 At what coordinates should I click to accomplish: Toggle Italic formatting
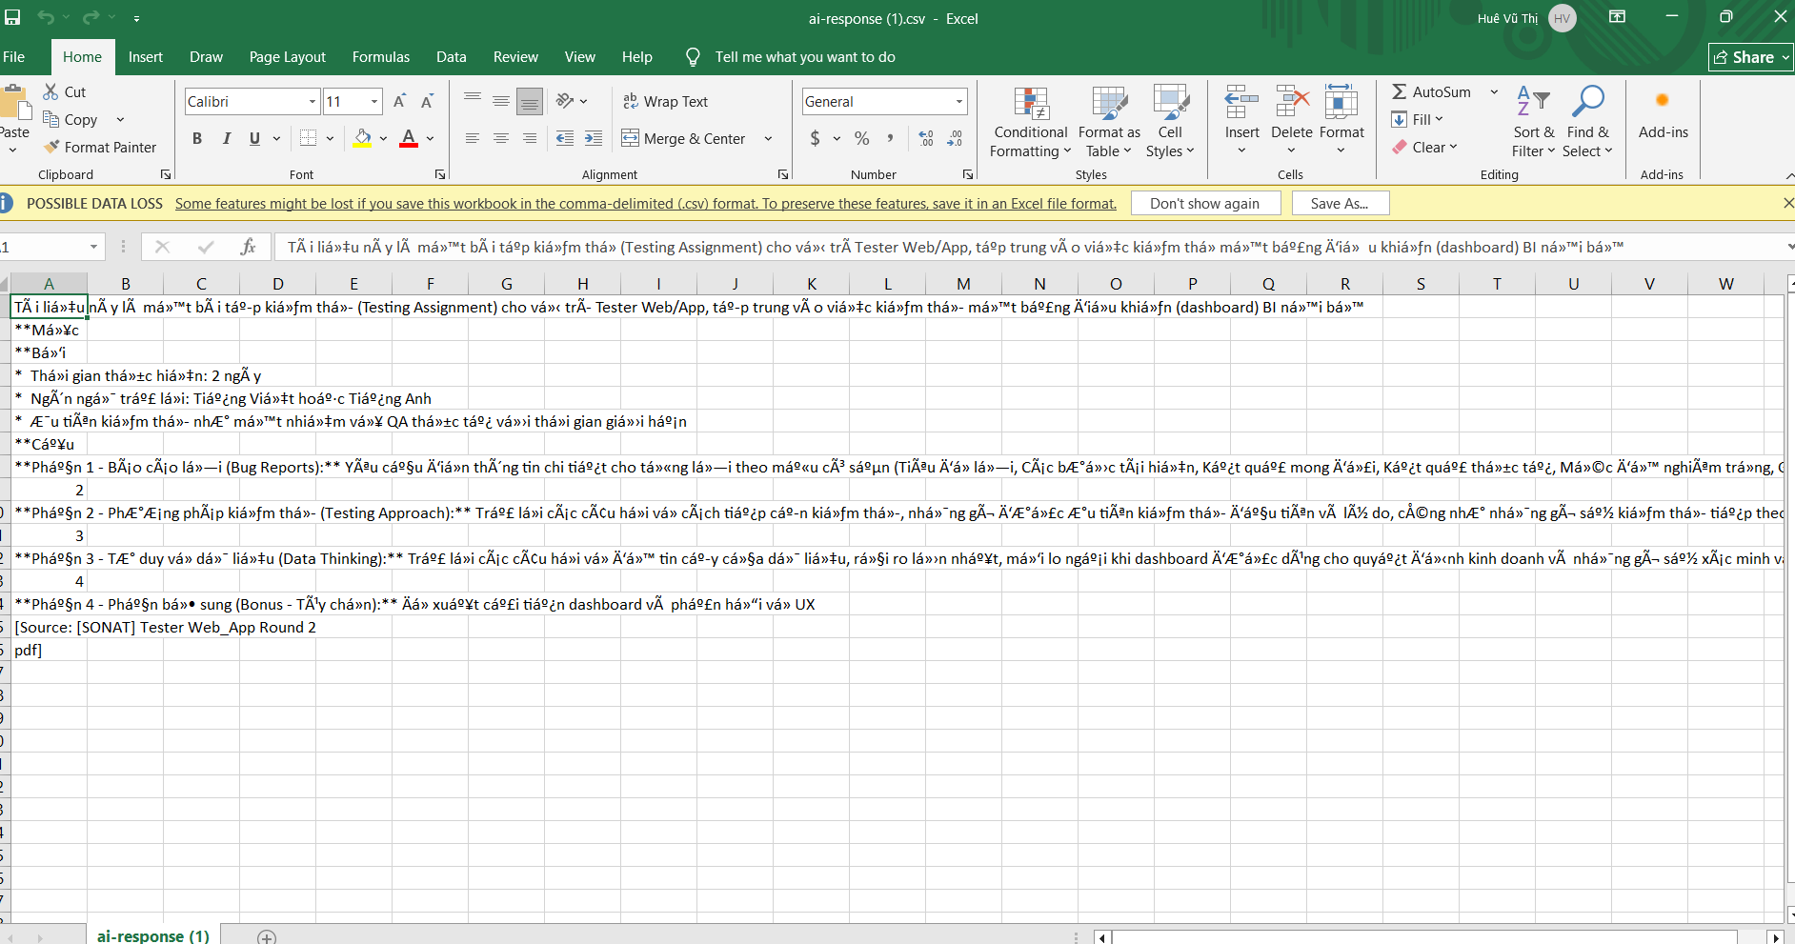[226, 138]
